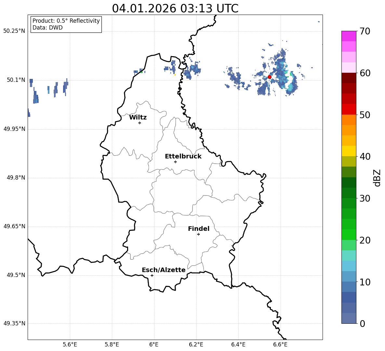Click the "Product: 0.5° Reflectivity" text
385x351 pixels.
(66, 21)
